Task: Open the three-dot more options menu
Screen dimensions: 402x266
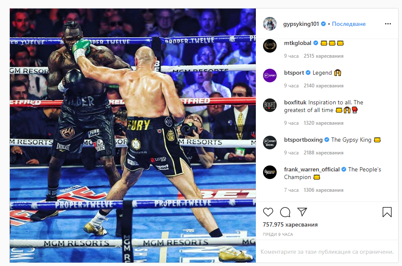Action: coord(388,24)
